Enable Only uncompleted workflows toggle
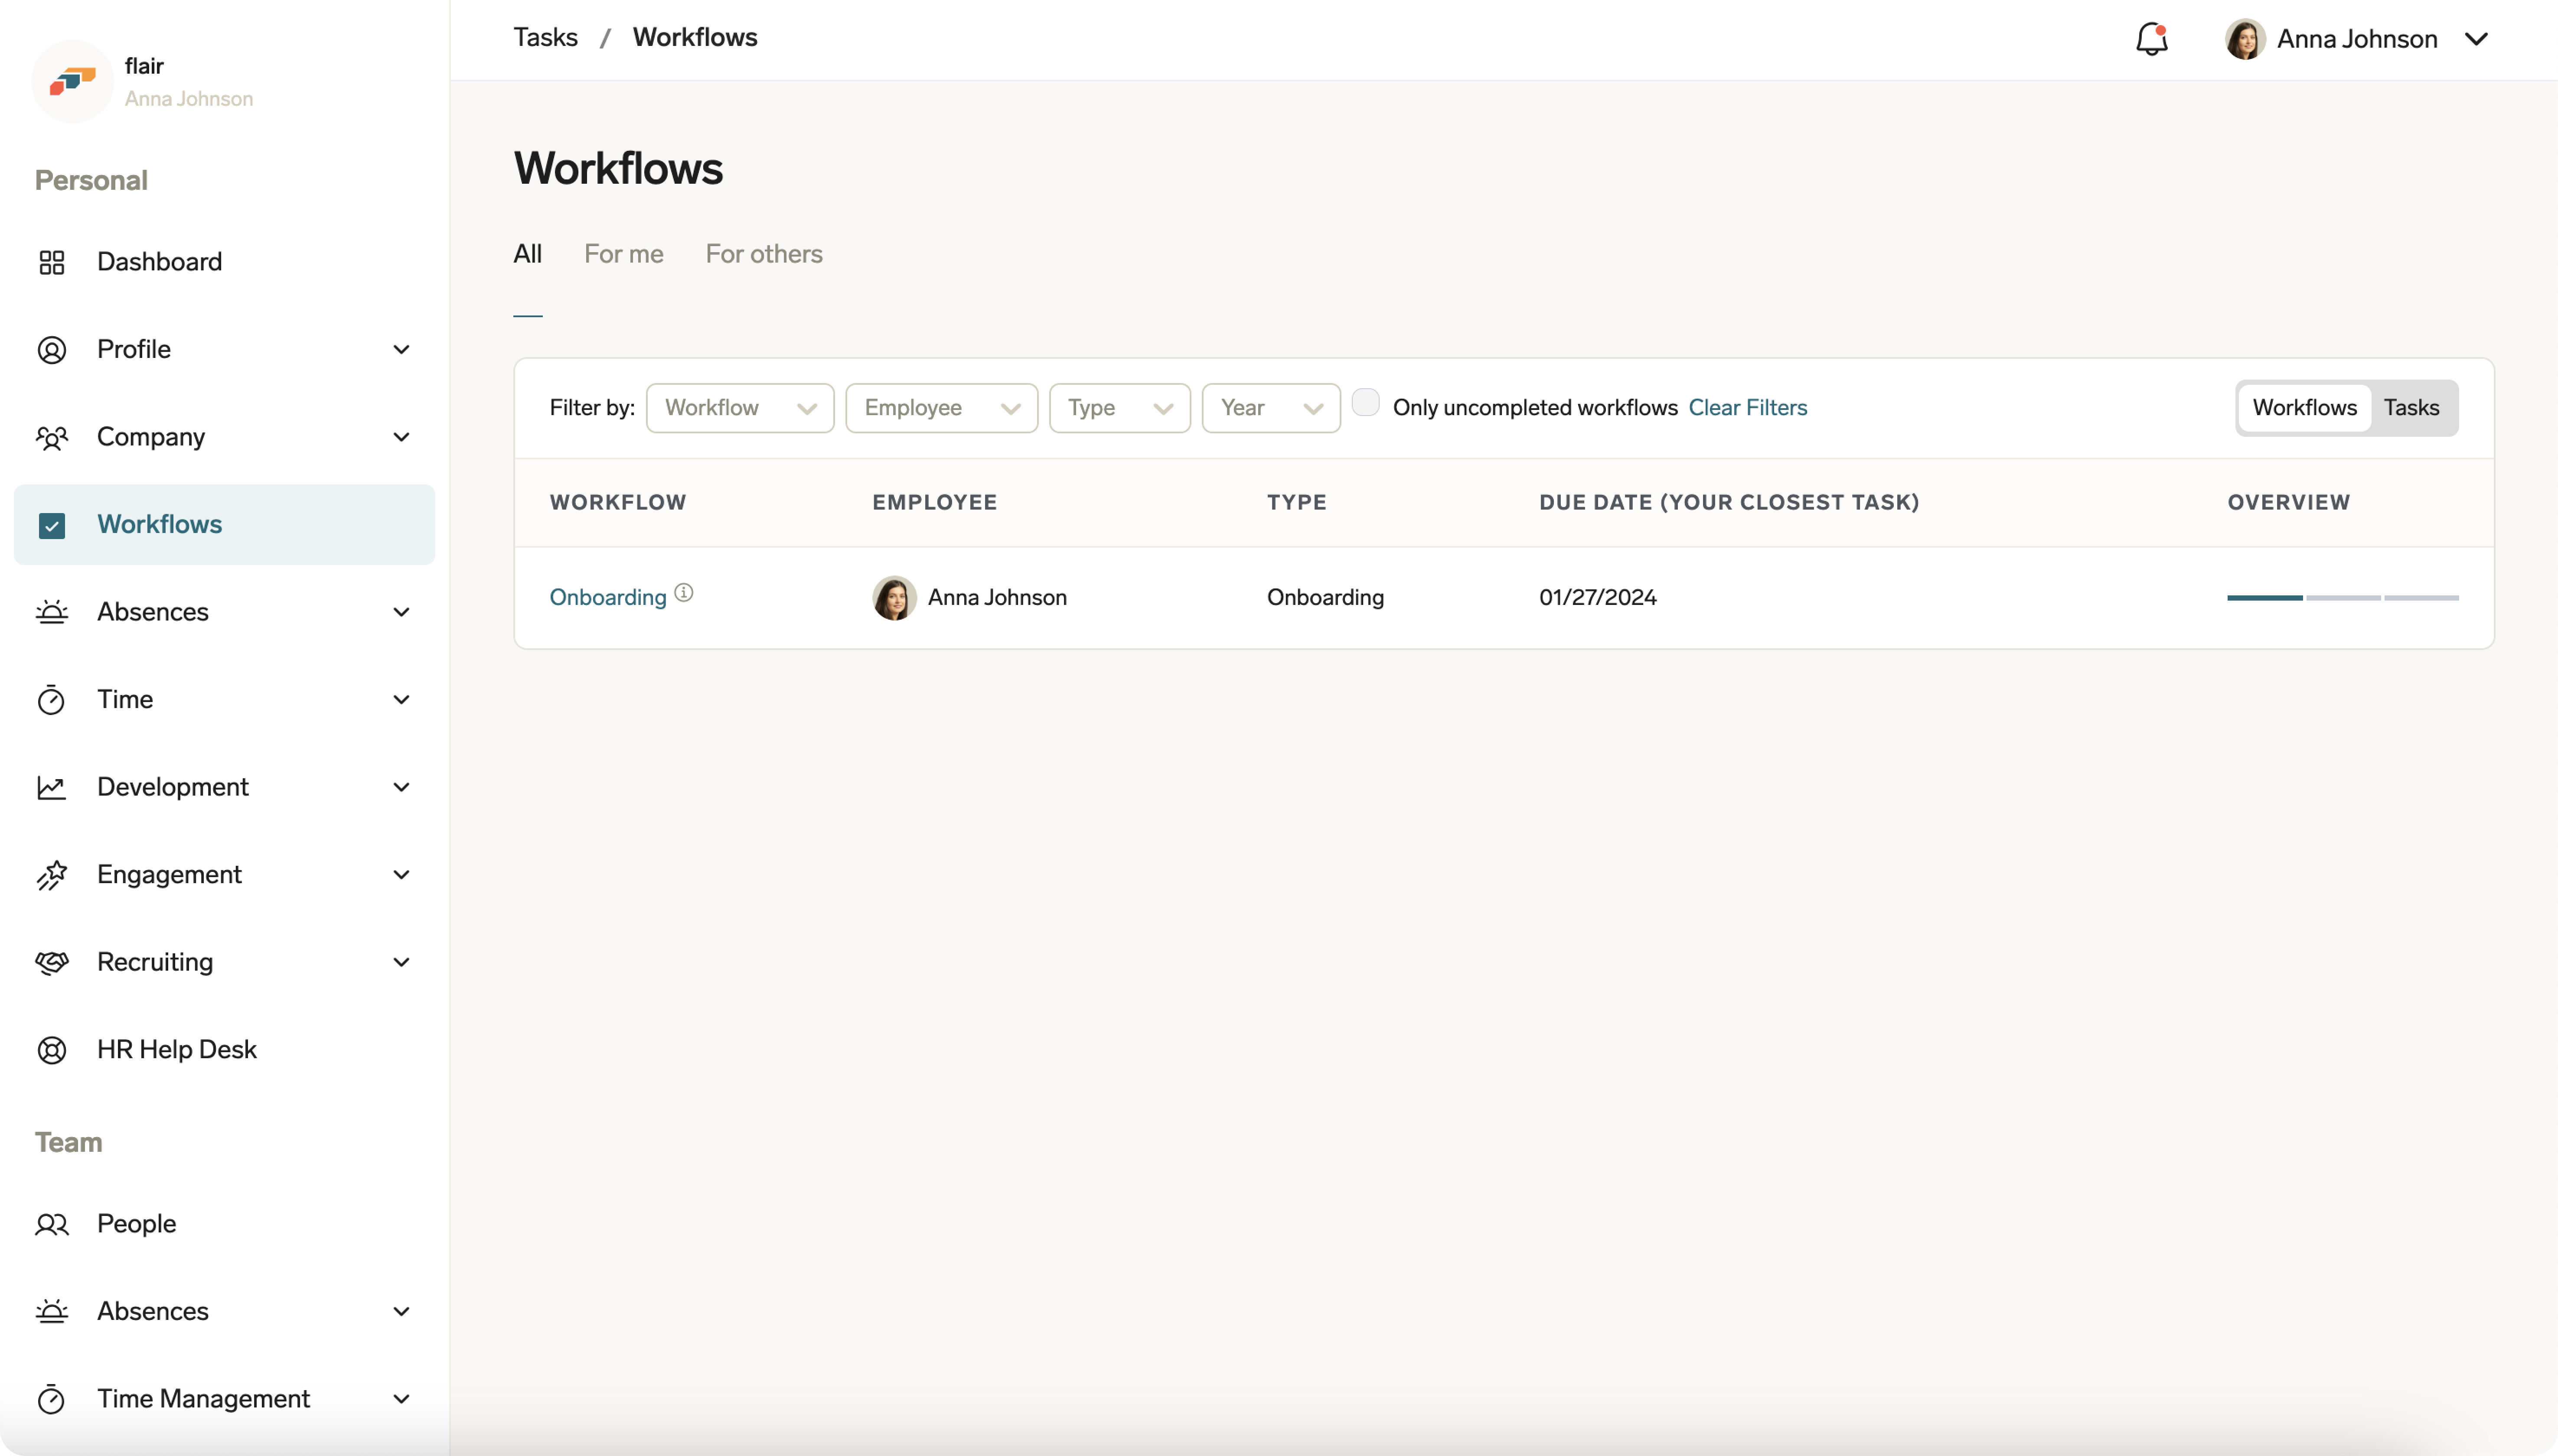 1367,402
